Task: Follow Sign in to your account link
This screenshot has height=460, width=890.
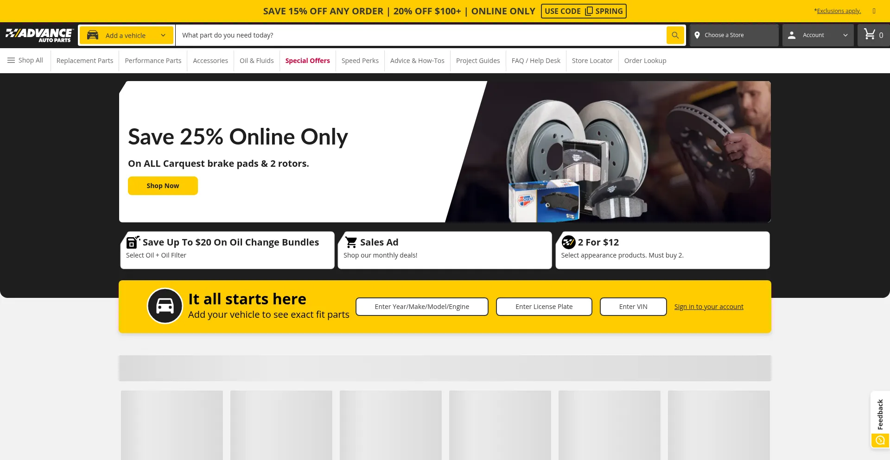Action: click(709, 307)
